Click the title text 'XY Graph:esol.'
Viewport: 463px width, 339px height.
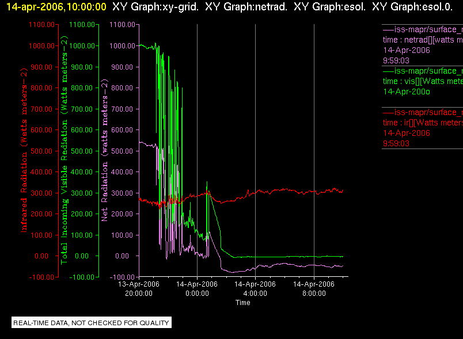329,7
